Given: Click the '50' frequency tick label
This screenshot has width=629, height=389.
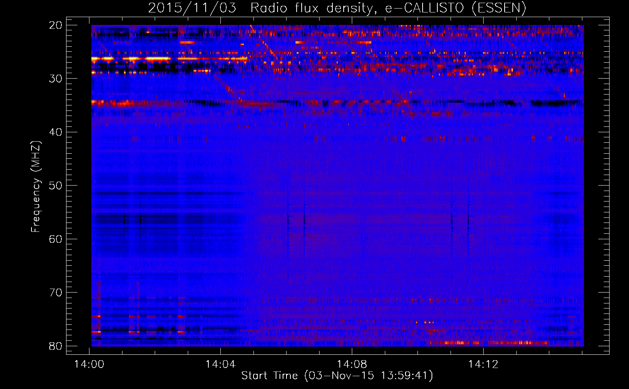Looking at the screenshot, I should pyautogui.click(x=56, y=186).
